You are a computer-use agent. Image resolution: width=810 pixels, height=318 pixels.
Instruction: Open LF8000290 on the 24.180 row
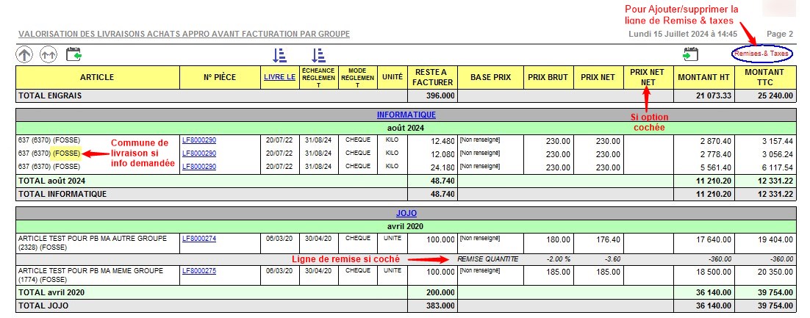[198, 167]
